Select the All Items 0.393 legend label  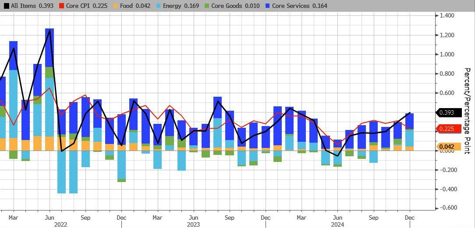(32, 6)
